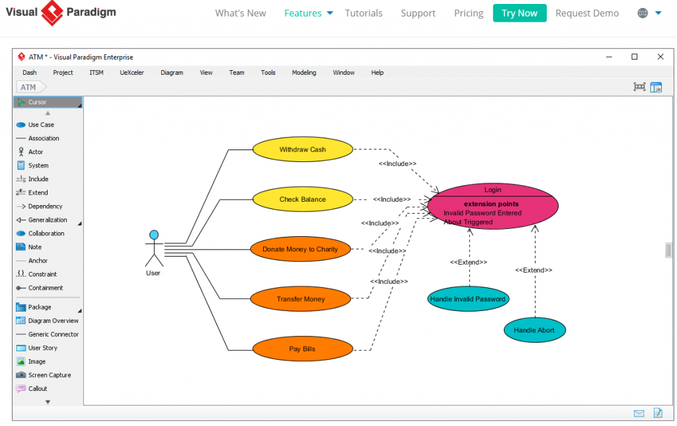Choose the Dependency tool
Image resolution: width=677 pixels, height=426 pixels.
pos(39,206)
